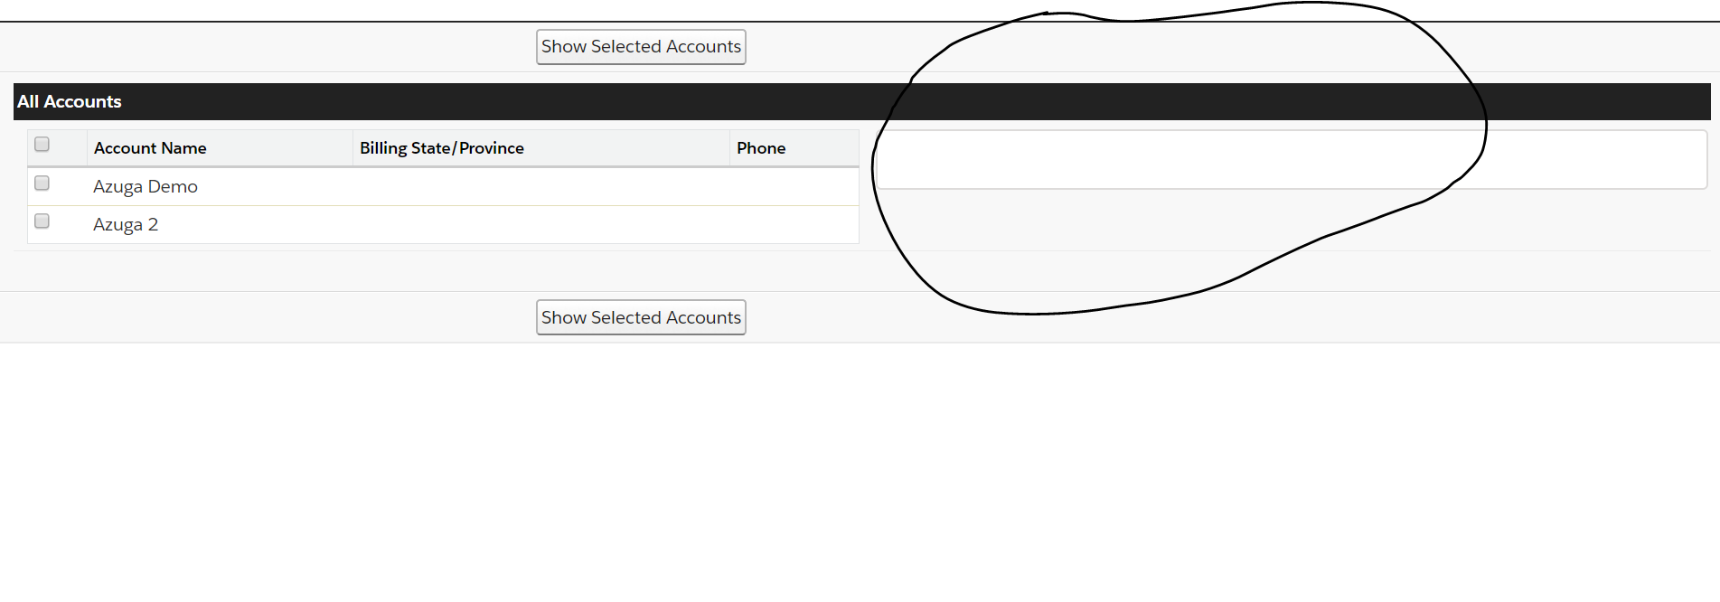Click Azuga 2's empty Billing State cell

540,225
